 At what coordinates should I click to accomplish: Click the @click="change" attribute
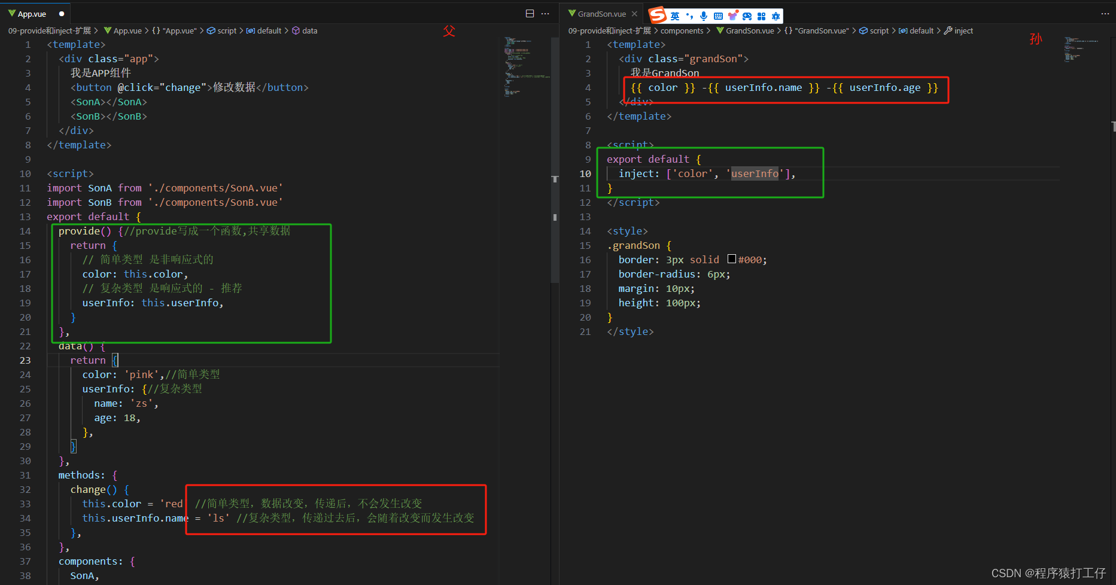click(162, 87)
